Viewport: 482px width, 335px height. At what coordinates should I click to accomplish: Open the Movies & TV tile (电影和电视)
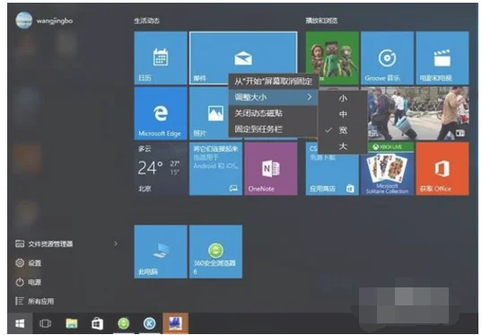click(x=443, y=57)
